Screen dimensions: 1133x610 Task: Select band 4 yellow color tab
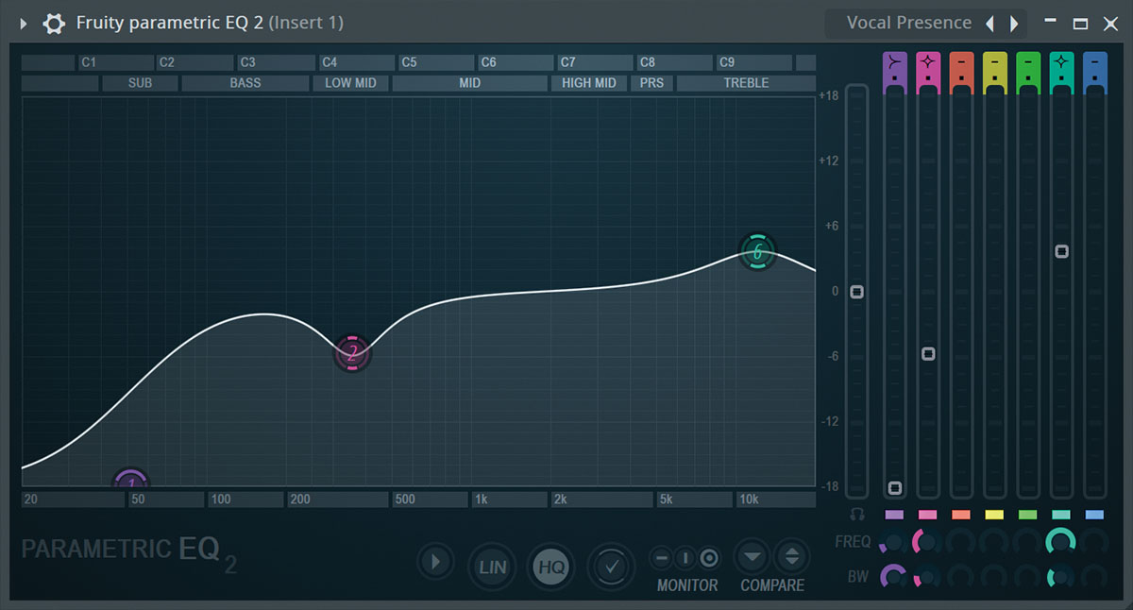click(x=995, y=515)
